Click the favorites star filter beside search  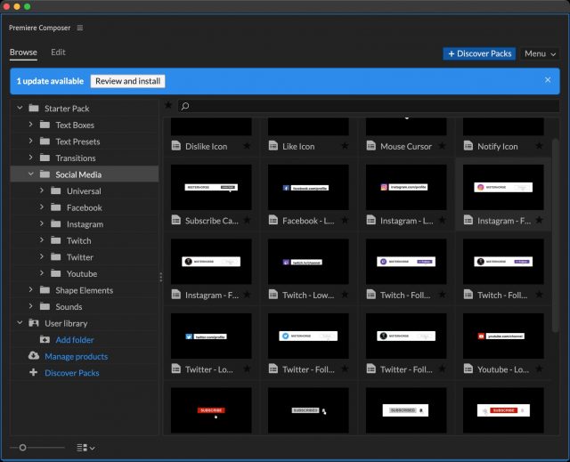pos(168,106)
